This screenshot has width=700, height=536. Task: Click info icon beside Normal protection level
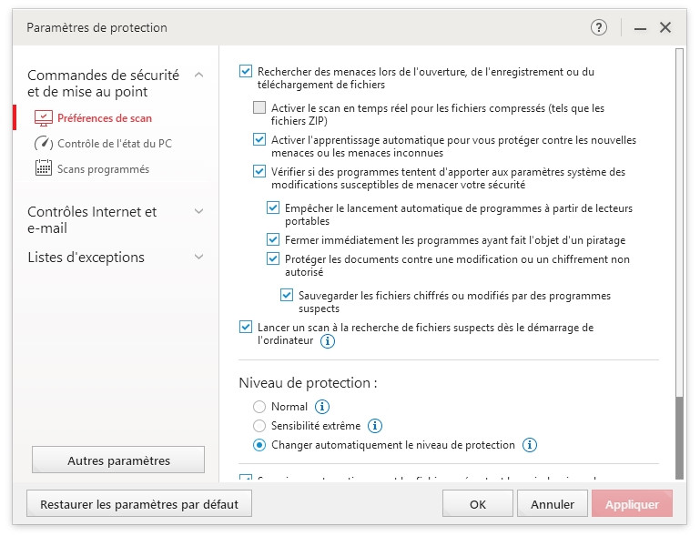tap(322, 407)
